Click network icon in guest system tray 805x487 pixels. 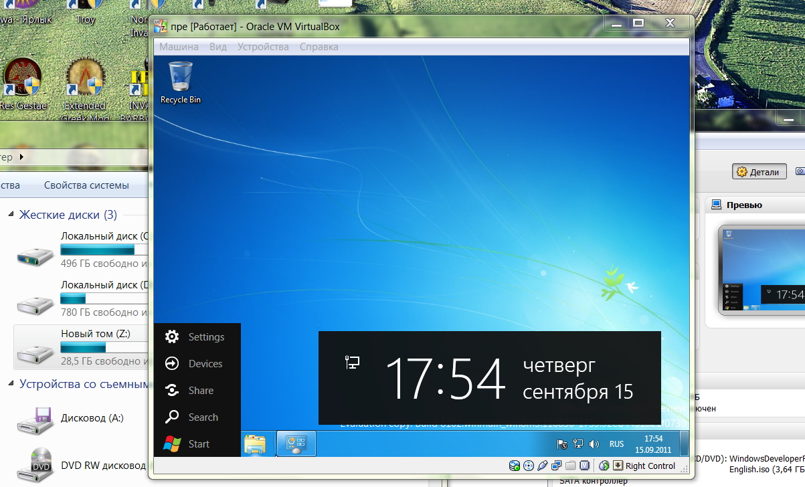point(578,444)
